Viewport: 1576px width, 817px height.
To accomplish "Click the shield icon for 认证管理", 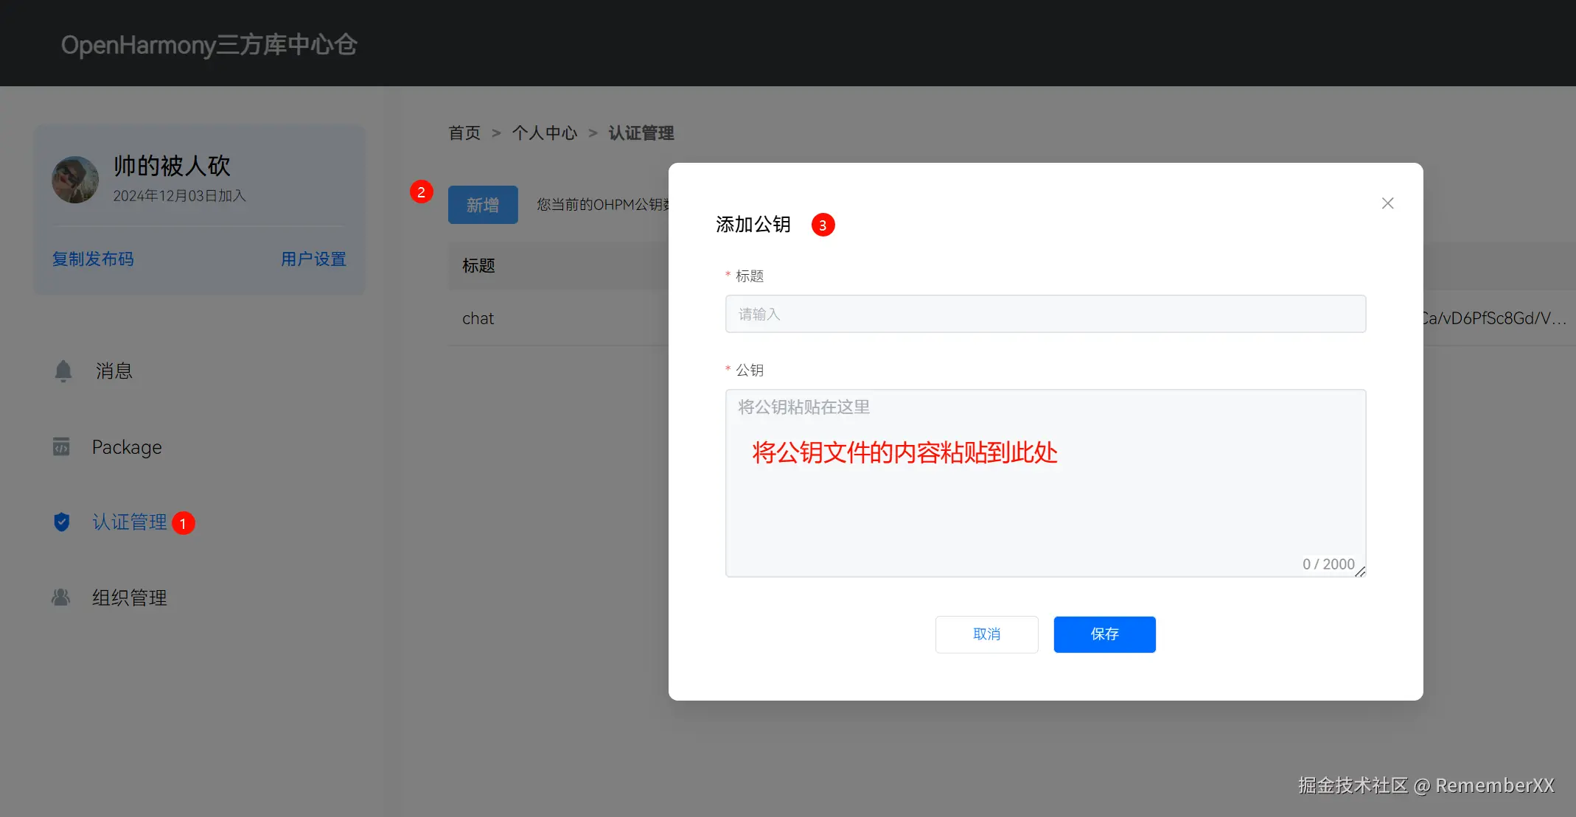I will click(x=62, y=522).
